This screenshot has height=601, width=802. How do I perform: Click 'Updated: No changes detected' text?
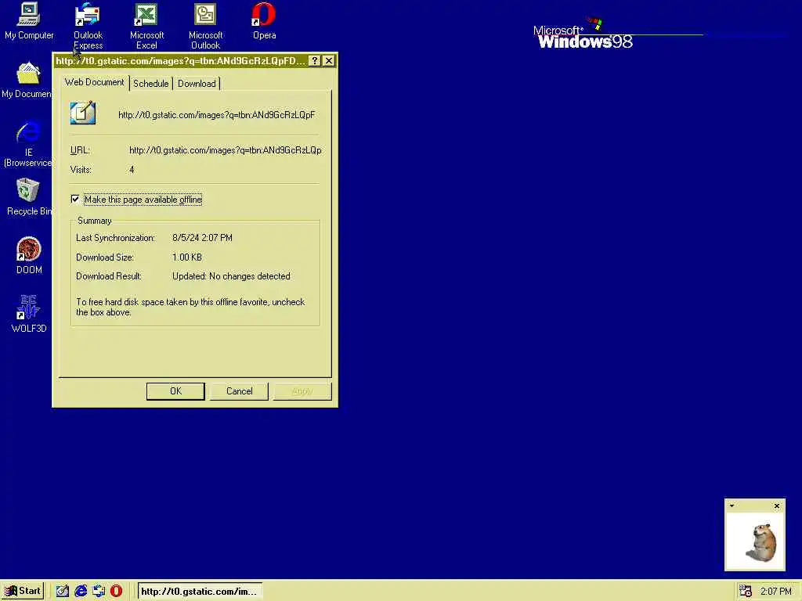pos(231,276)
